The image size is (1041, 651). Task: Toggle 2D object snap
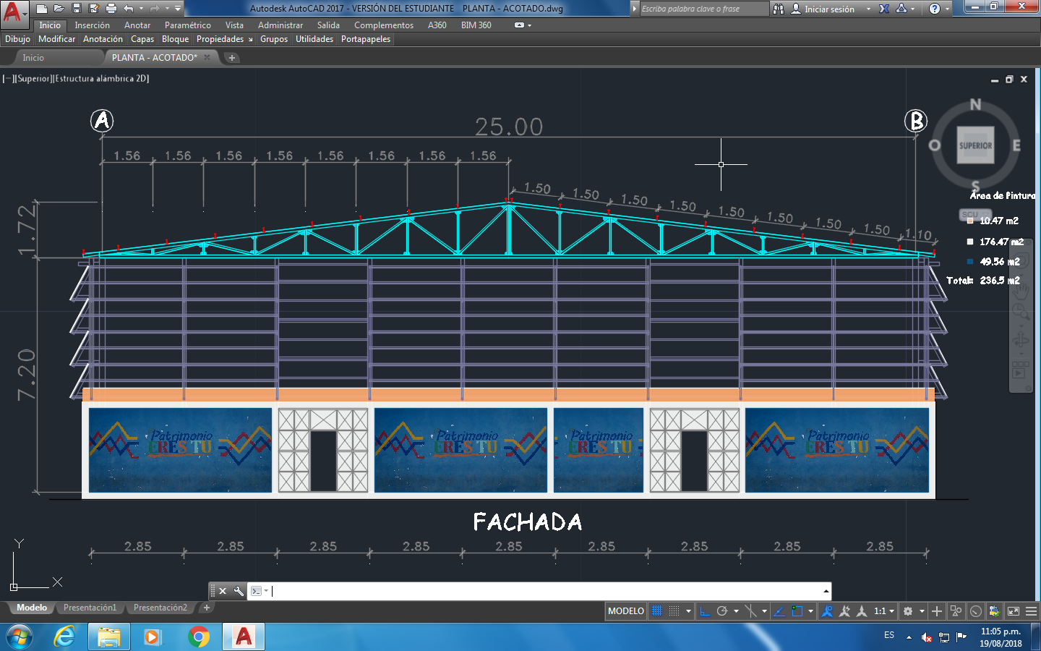(x=797, y=611)
